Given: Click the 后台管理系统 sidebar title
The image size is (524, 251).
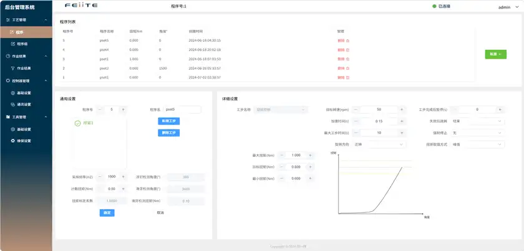Looking at the screenshot, I should [20, 7].
